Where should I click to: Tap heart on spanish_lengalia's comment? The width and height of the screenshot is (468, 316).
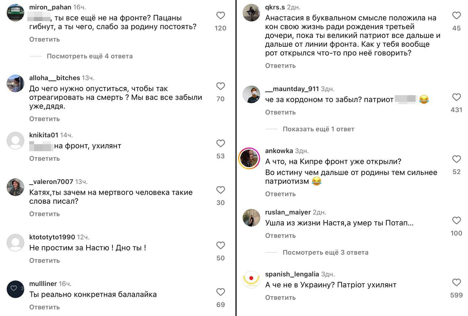click(x=456, y=282)
